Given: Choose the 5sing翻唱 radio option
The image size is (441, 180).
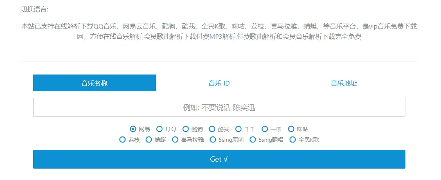Looking at the screenshot, I should tap(253, 139).
